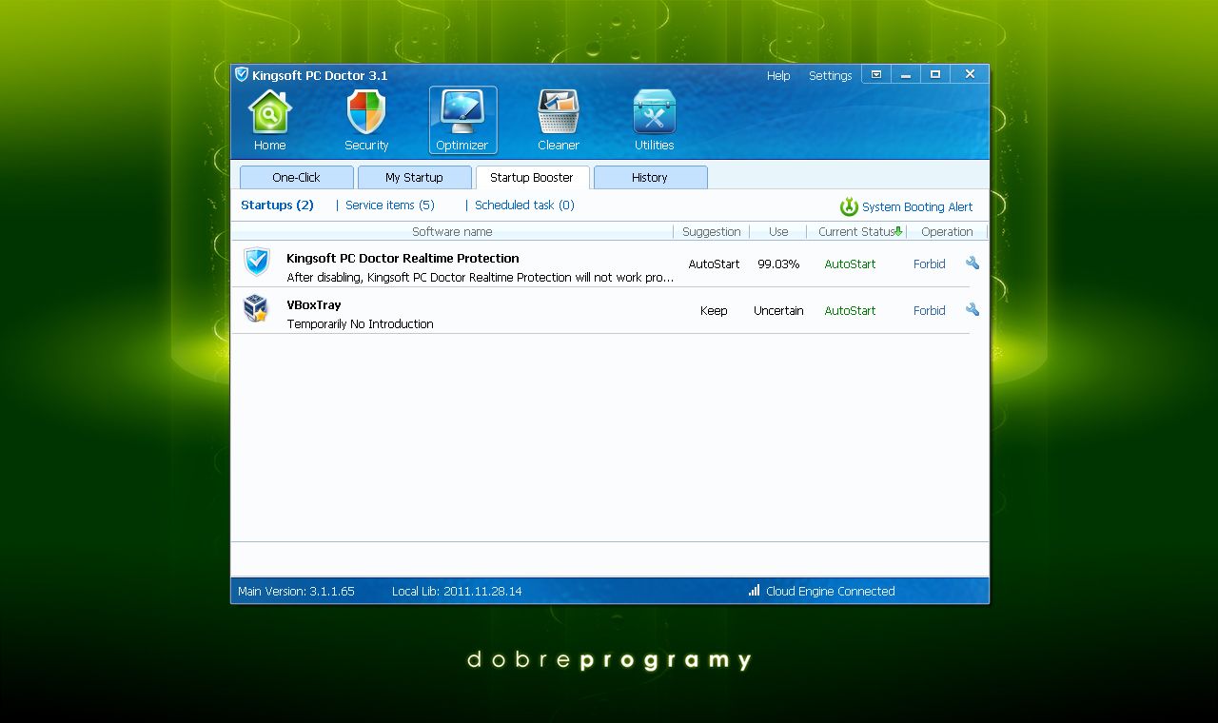Screen dimensions: 1218x723
Task: Click the Temporarily No Introduction description
Action: pyautogui.click(x=360, y=323)
